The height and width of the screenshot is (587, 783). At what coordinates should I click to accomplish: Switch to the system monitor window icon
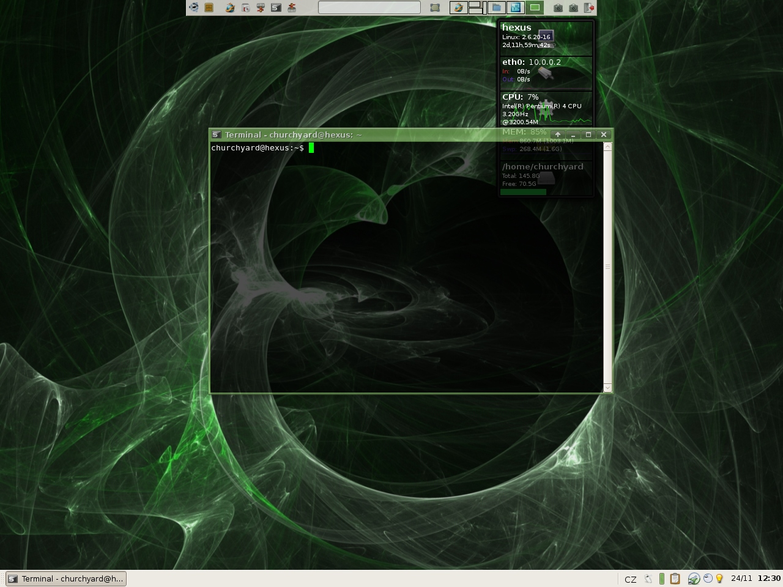[515, 7]
